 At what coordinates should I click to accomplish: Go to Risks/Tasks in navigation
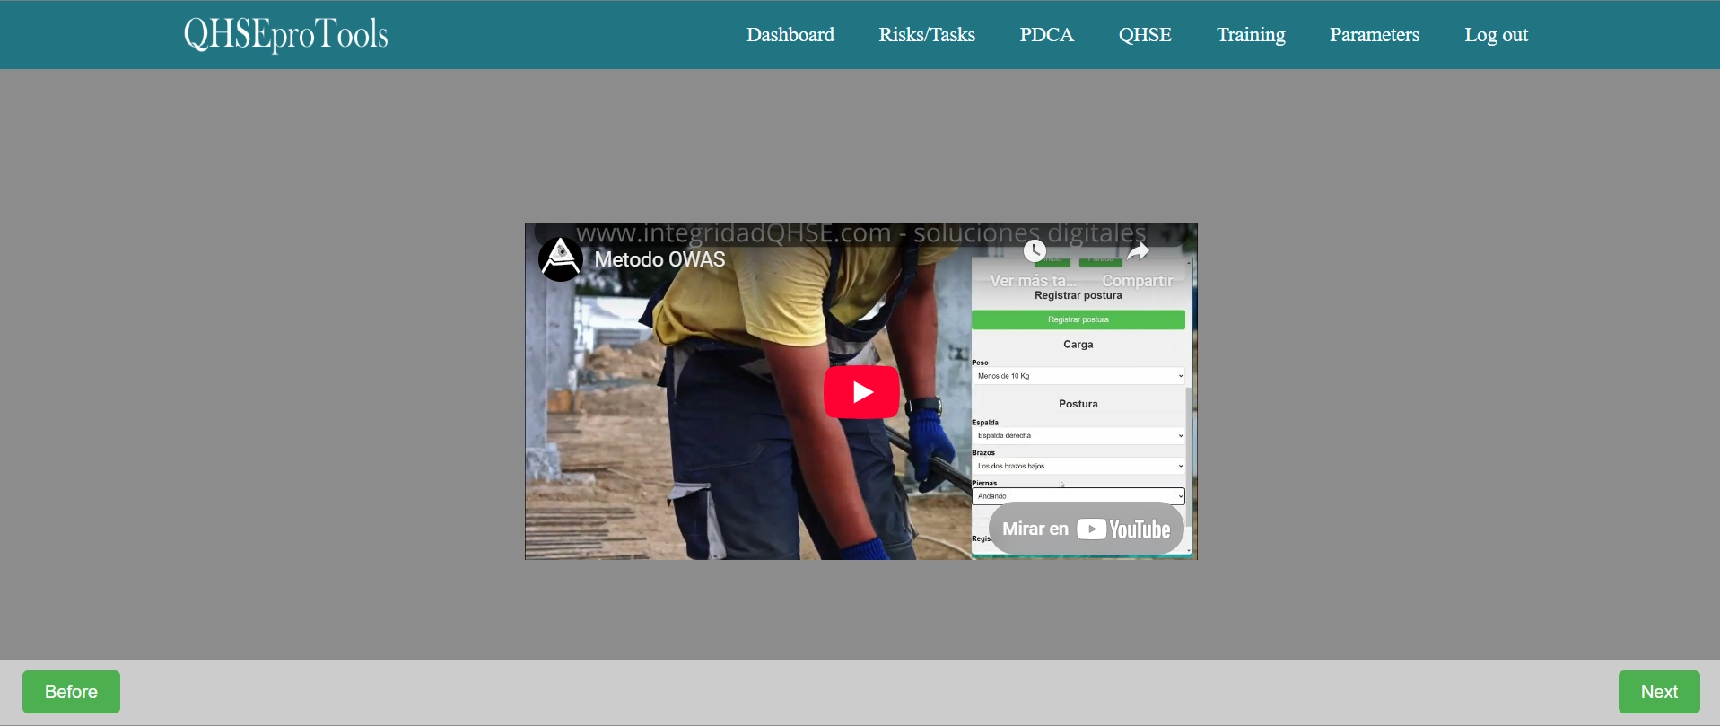(x=926, y=35)
